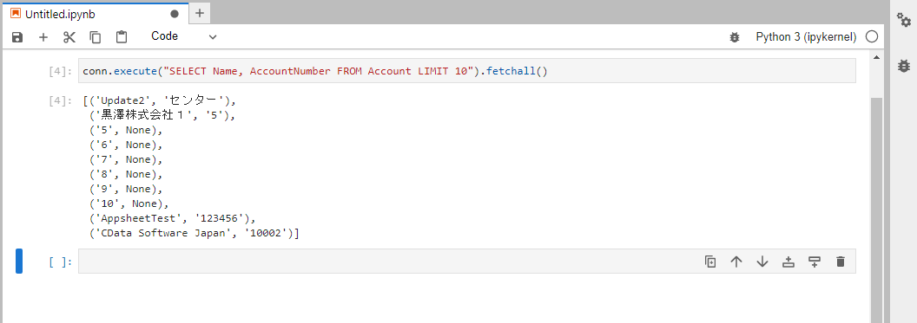Viewport: 917px width, 323px height.
Task: Click the Python 3 (ipykernel) kernel name
Action: tap(806, 37)
